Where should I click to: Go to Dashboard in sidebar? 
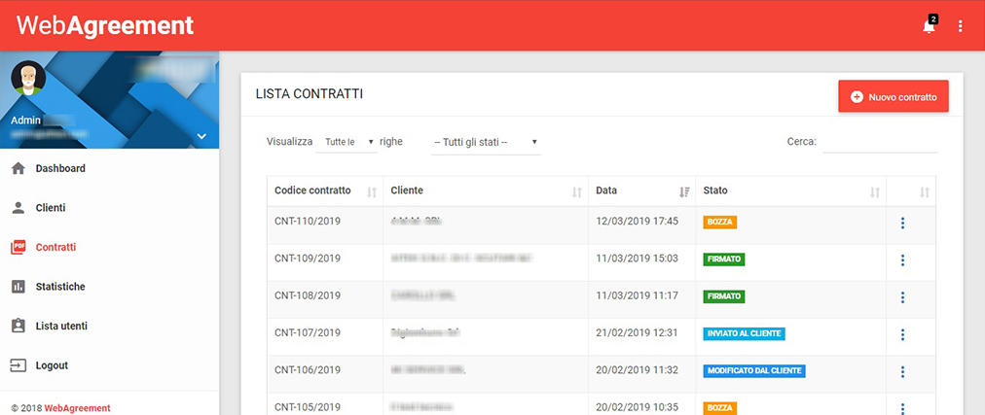60,168
